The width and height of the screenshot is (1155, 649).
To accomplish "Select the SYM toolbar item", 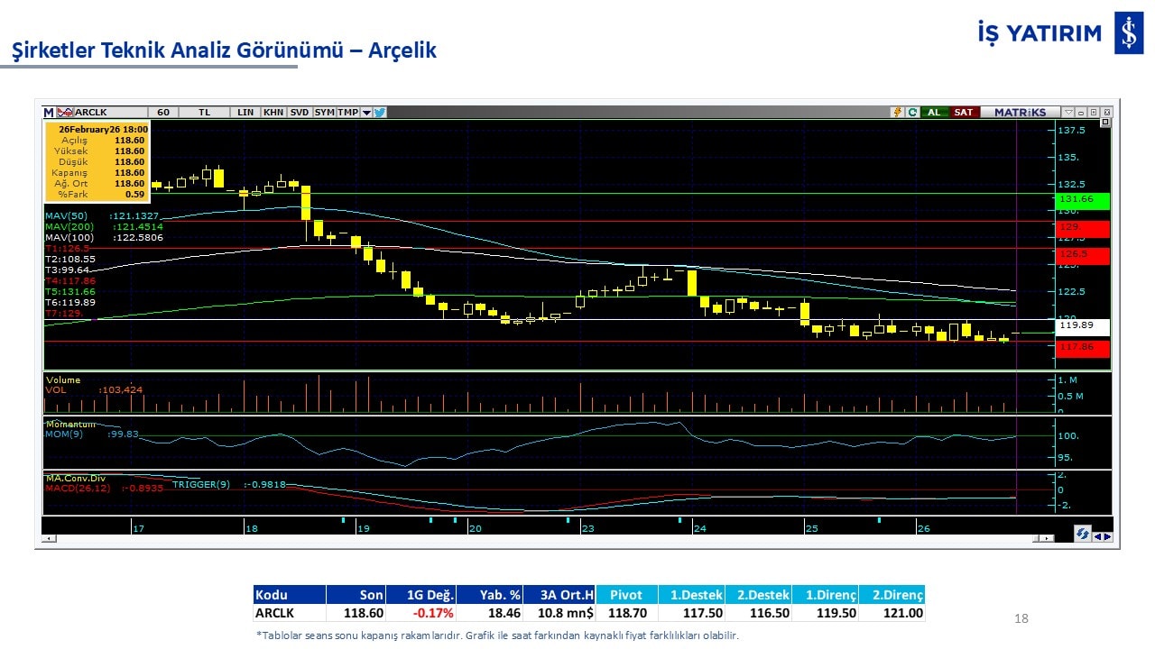I will coord(324,113).
